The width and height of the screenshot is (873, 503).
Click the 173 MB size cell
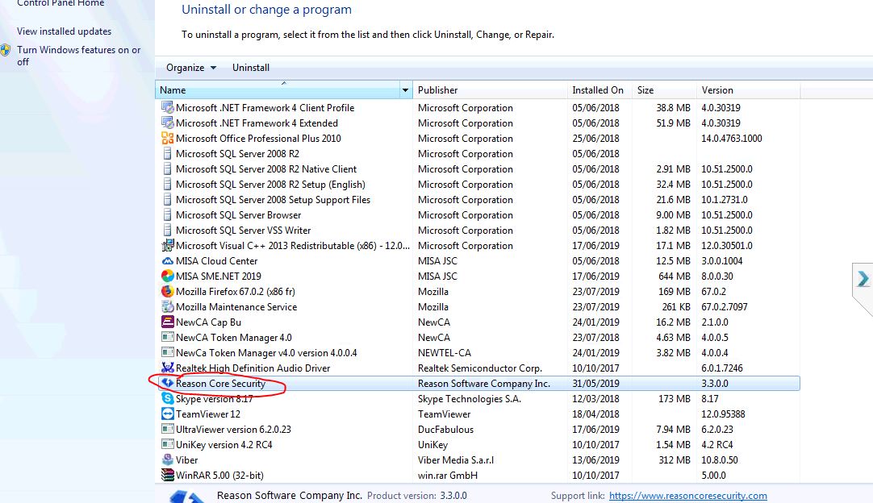[x=675, y=398]
